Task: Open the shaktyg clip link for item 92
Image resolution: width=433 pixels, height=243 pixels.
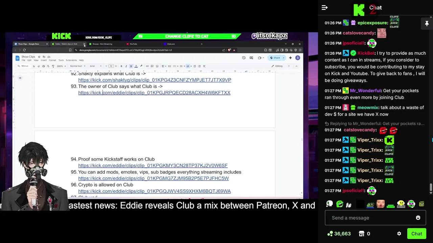Action: point(155,80)
